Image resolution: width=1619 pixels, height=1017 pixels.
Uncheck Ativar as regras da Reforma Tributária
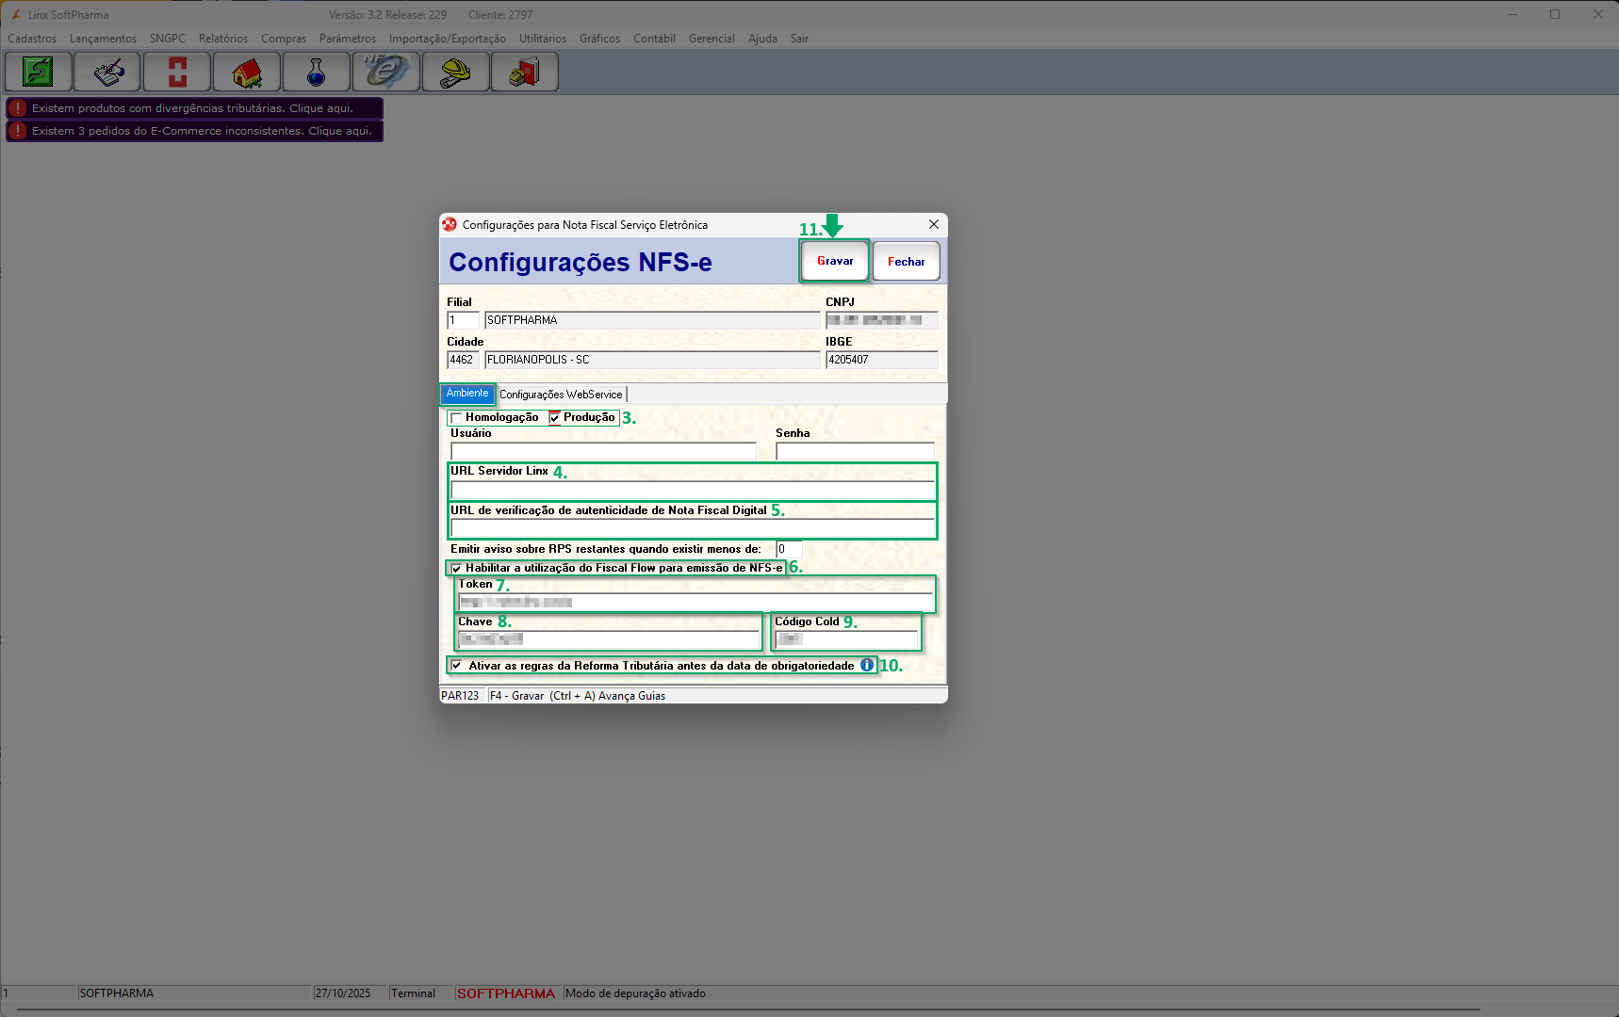point(457,666)
